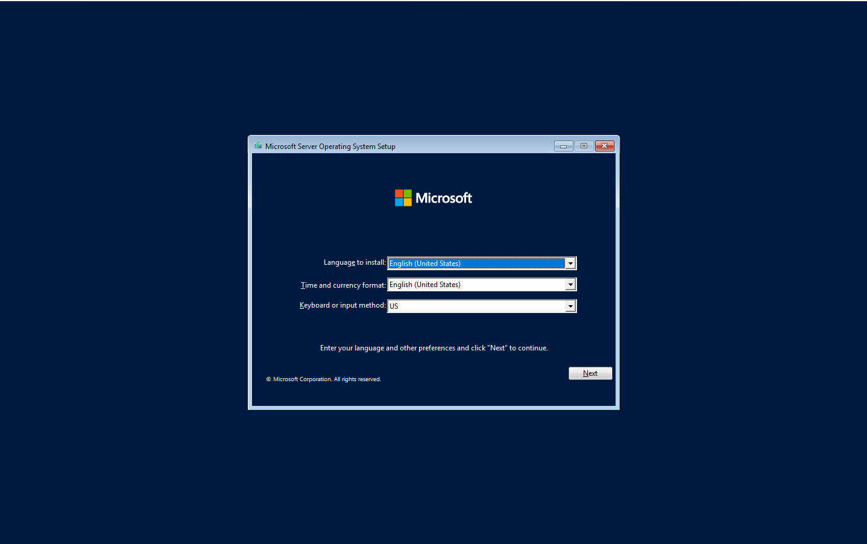Maximize the Setup window
The width and height of the screenshot is (867, 544).
[x=584, y=146]
